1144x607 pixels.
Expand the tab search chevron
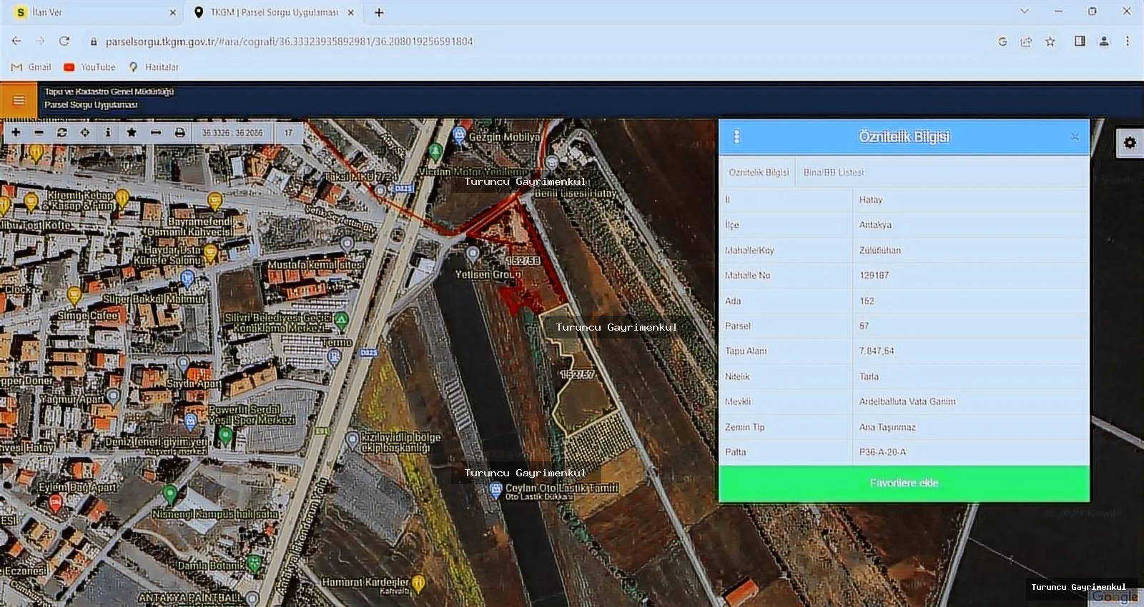(x=1024, y=11)
